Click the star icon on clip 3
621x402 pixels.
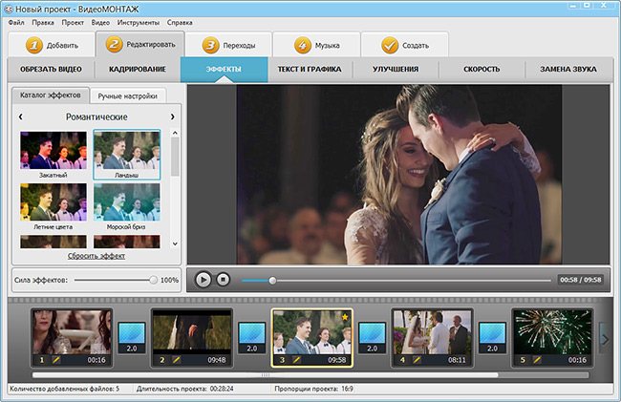(345, 317)
